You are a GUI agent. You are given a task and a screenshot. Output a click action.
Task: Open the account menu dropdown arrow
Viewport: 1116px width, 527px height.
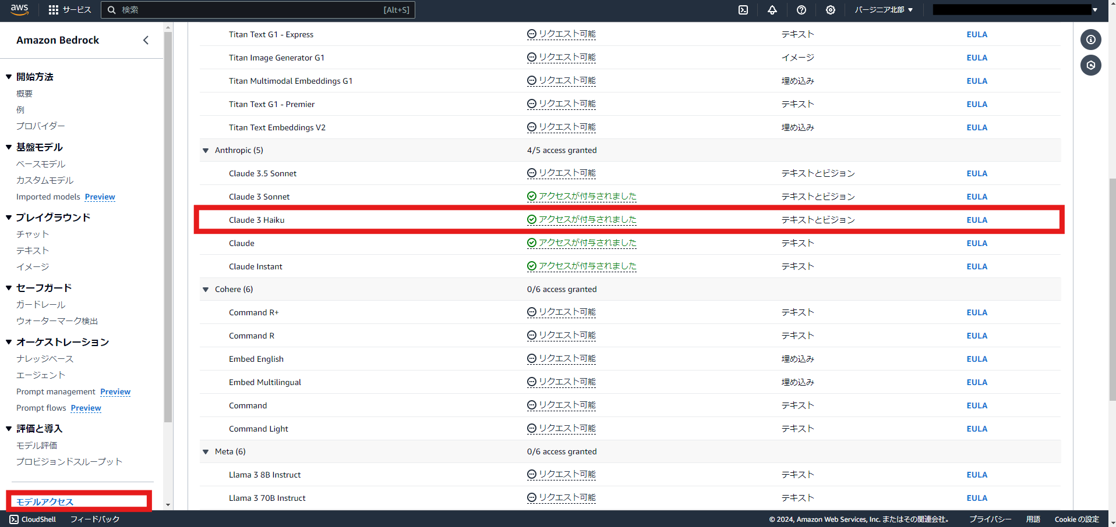1095,10
